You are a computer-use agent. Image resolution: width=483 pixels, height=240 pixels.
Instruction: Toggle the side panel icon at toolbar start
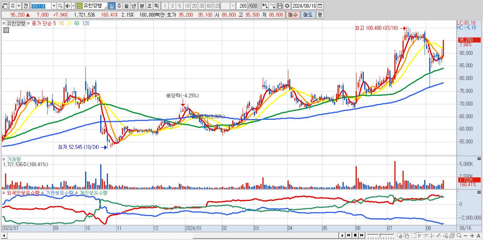(5, 6)
